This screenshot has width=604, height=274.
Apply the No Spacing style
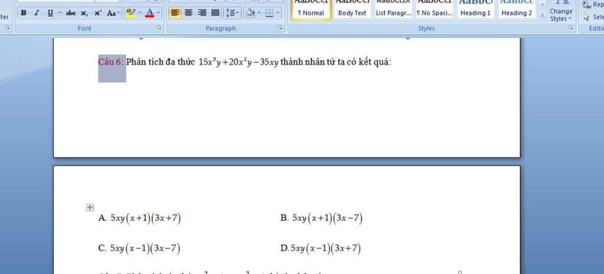tap(435, 9)
